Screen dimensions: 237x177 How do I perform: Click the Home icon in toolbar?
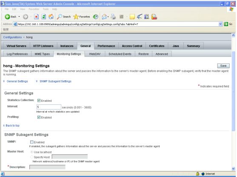pyautogui.click(x=51, y=17)
